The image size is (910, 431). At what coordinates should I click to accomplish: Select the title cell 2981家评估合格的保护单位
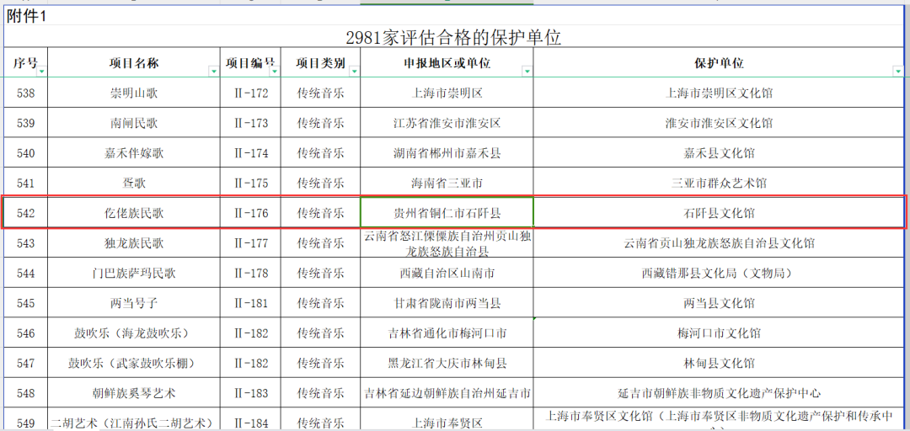tap(453, 38)
